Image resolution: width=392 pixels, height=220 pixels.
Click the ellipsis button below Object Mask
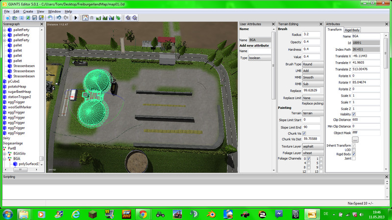click(x=355, y=140)
